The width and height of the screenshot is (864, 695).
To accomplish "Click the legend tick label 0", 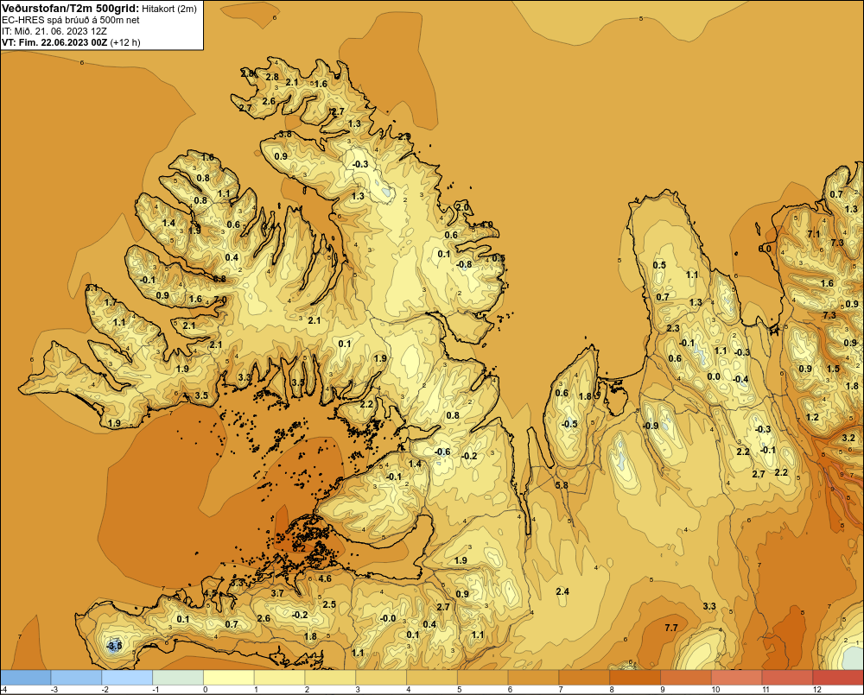I will (x=206, y=690).
